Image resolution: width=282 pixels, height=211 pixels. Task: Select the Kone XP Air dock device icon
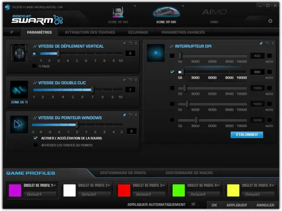point(118,12)
